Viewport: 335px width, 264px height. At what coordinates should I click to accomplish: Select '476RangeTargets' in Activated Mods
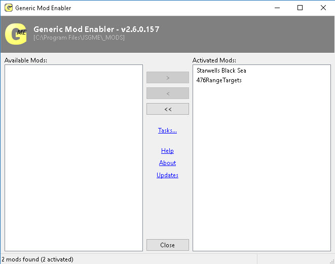point(219,80)
